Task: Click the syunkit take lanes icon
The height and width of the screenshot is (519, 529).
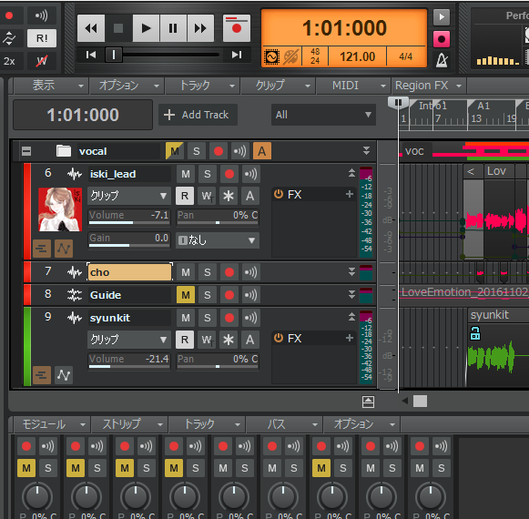Action: [x=42, y=375]
